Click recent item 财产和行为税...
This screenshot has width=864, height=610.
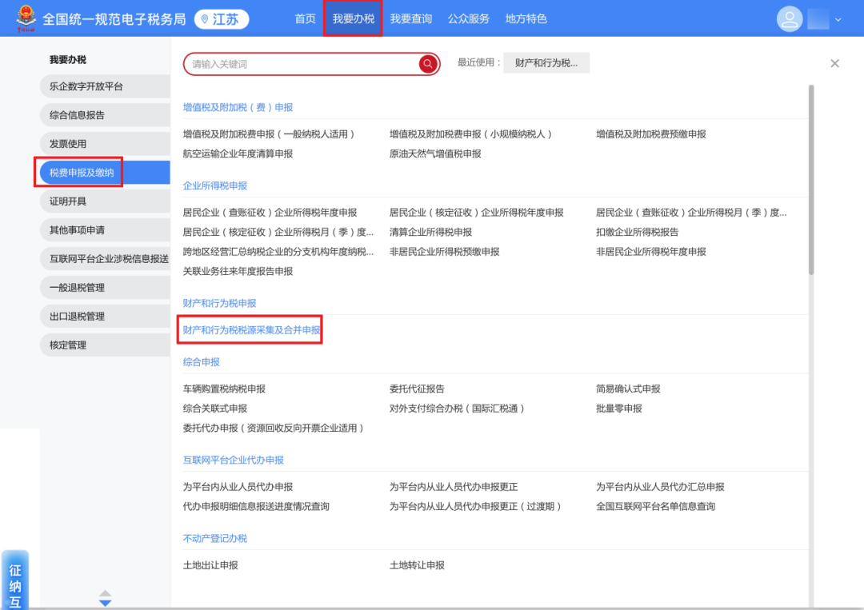tap(546, 63)
